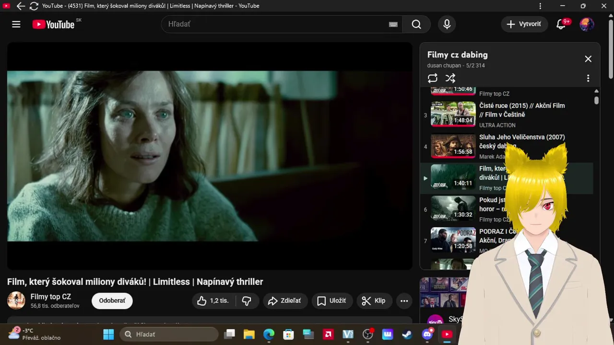Create a Klip from video

tap(374, 301)
